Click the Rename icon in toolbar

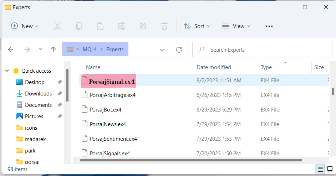coord(122,26)
